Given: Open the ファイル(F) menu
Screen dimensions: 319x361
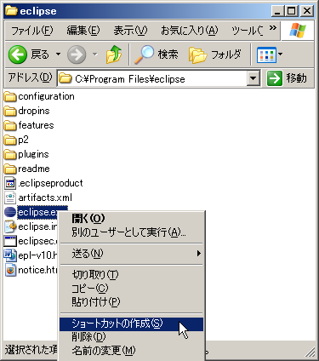Looking at the screenshot, I should pyautogui.click(x=31, y=31).
